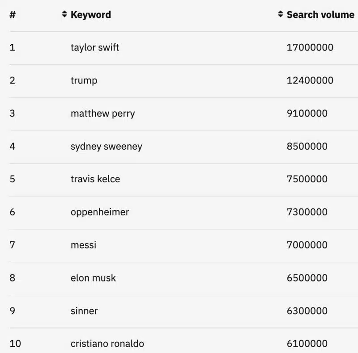This screenshot has width=358, height=353.
Task: Open the sinner keyword
Action: [84, 311]
